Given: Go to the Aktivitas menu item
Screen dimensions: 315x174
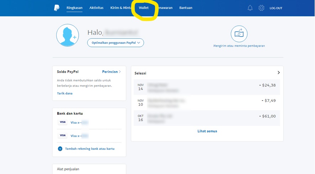Looking at the screenshot, I should pos(96,8).
